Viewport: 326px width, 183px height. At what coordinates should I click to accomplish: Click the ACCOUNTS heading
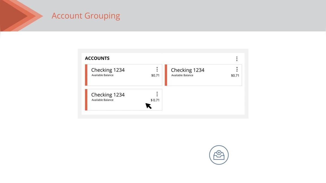tap(97, 58)
